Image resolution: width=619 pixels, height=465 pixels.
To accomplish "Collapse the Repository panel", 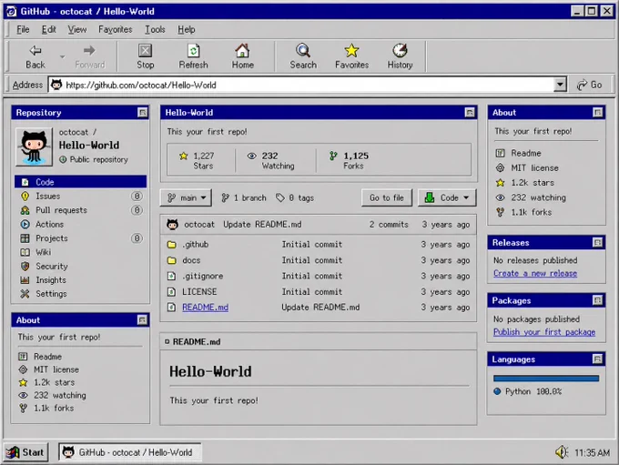I will (x=143, y=113).
